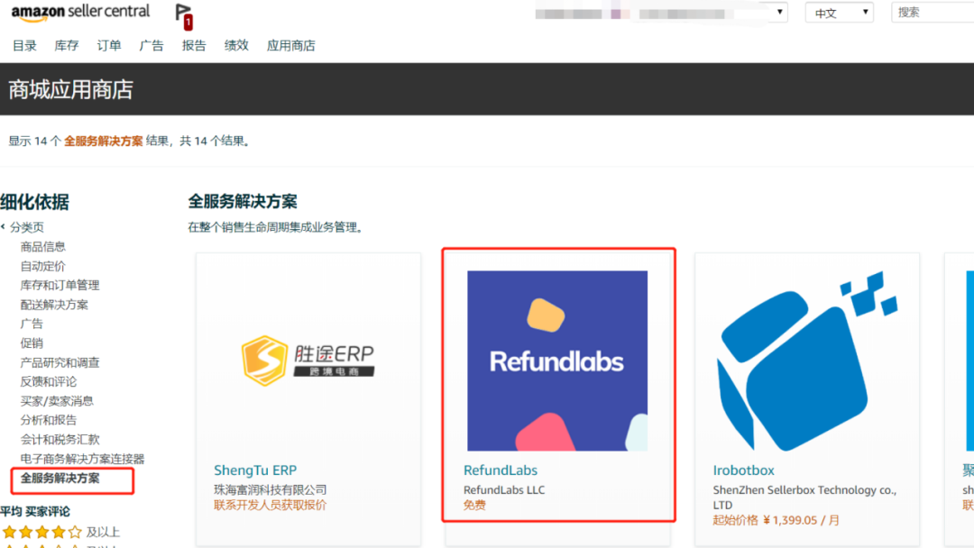The height and width of the screenshot is (548, 974).
Task: Open the Irobotbox app title link
Action: [x=743, y=470]
